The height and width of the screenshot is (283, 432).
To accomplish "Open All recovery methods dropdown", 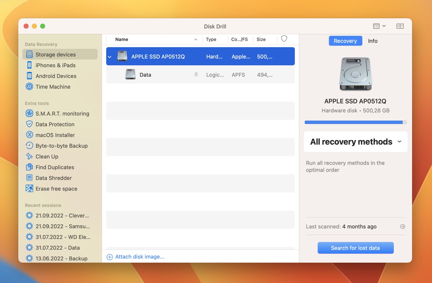I will point(356,142).
